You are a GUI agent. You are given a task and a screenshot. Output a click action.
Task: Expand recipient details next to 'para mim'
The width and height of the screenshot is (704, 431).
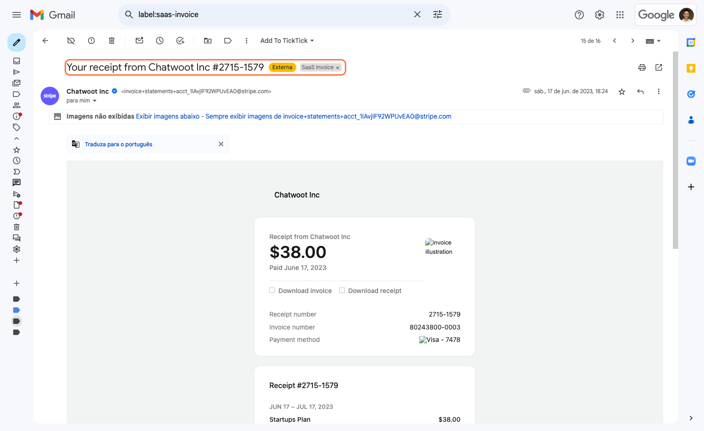coord(95,101)
